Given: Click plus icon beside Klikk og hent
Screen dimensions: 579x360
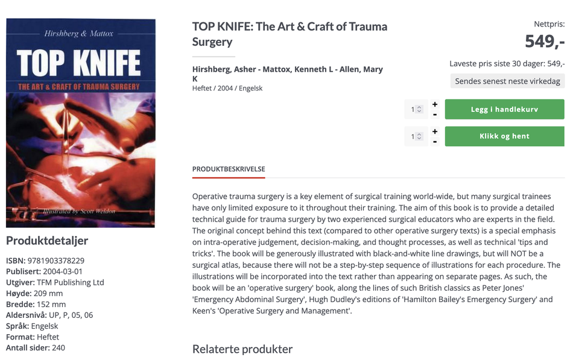Looking at the screenshot, I should 435,132.
